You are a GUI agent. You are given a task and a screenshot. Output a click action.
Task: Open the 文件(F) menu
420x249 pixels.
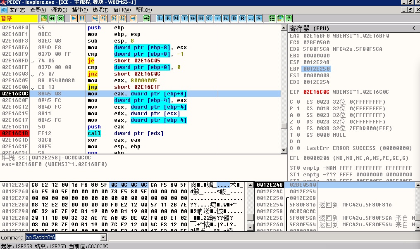point(17,10)
